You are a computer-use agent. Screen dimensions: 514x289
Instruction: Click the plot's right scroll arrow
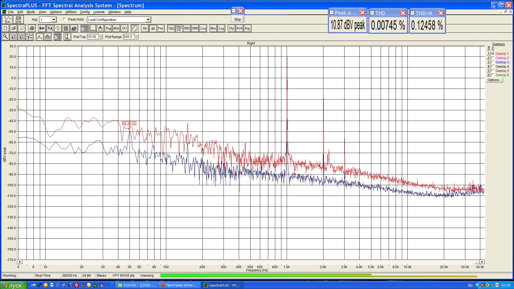tap(482, 262)
